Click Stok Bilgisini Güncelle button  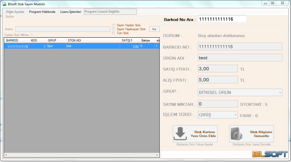pos(252,134)
